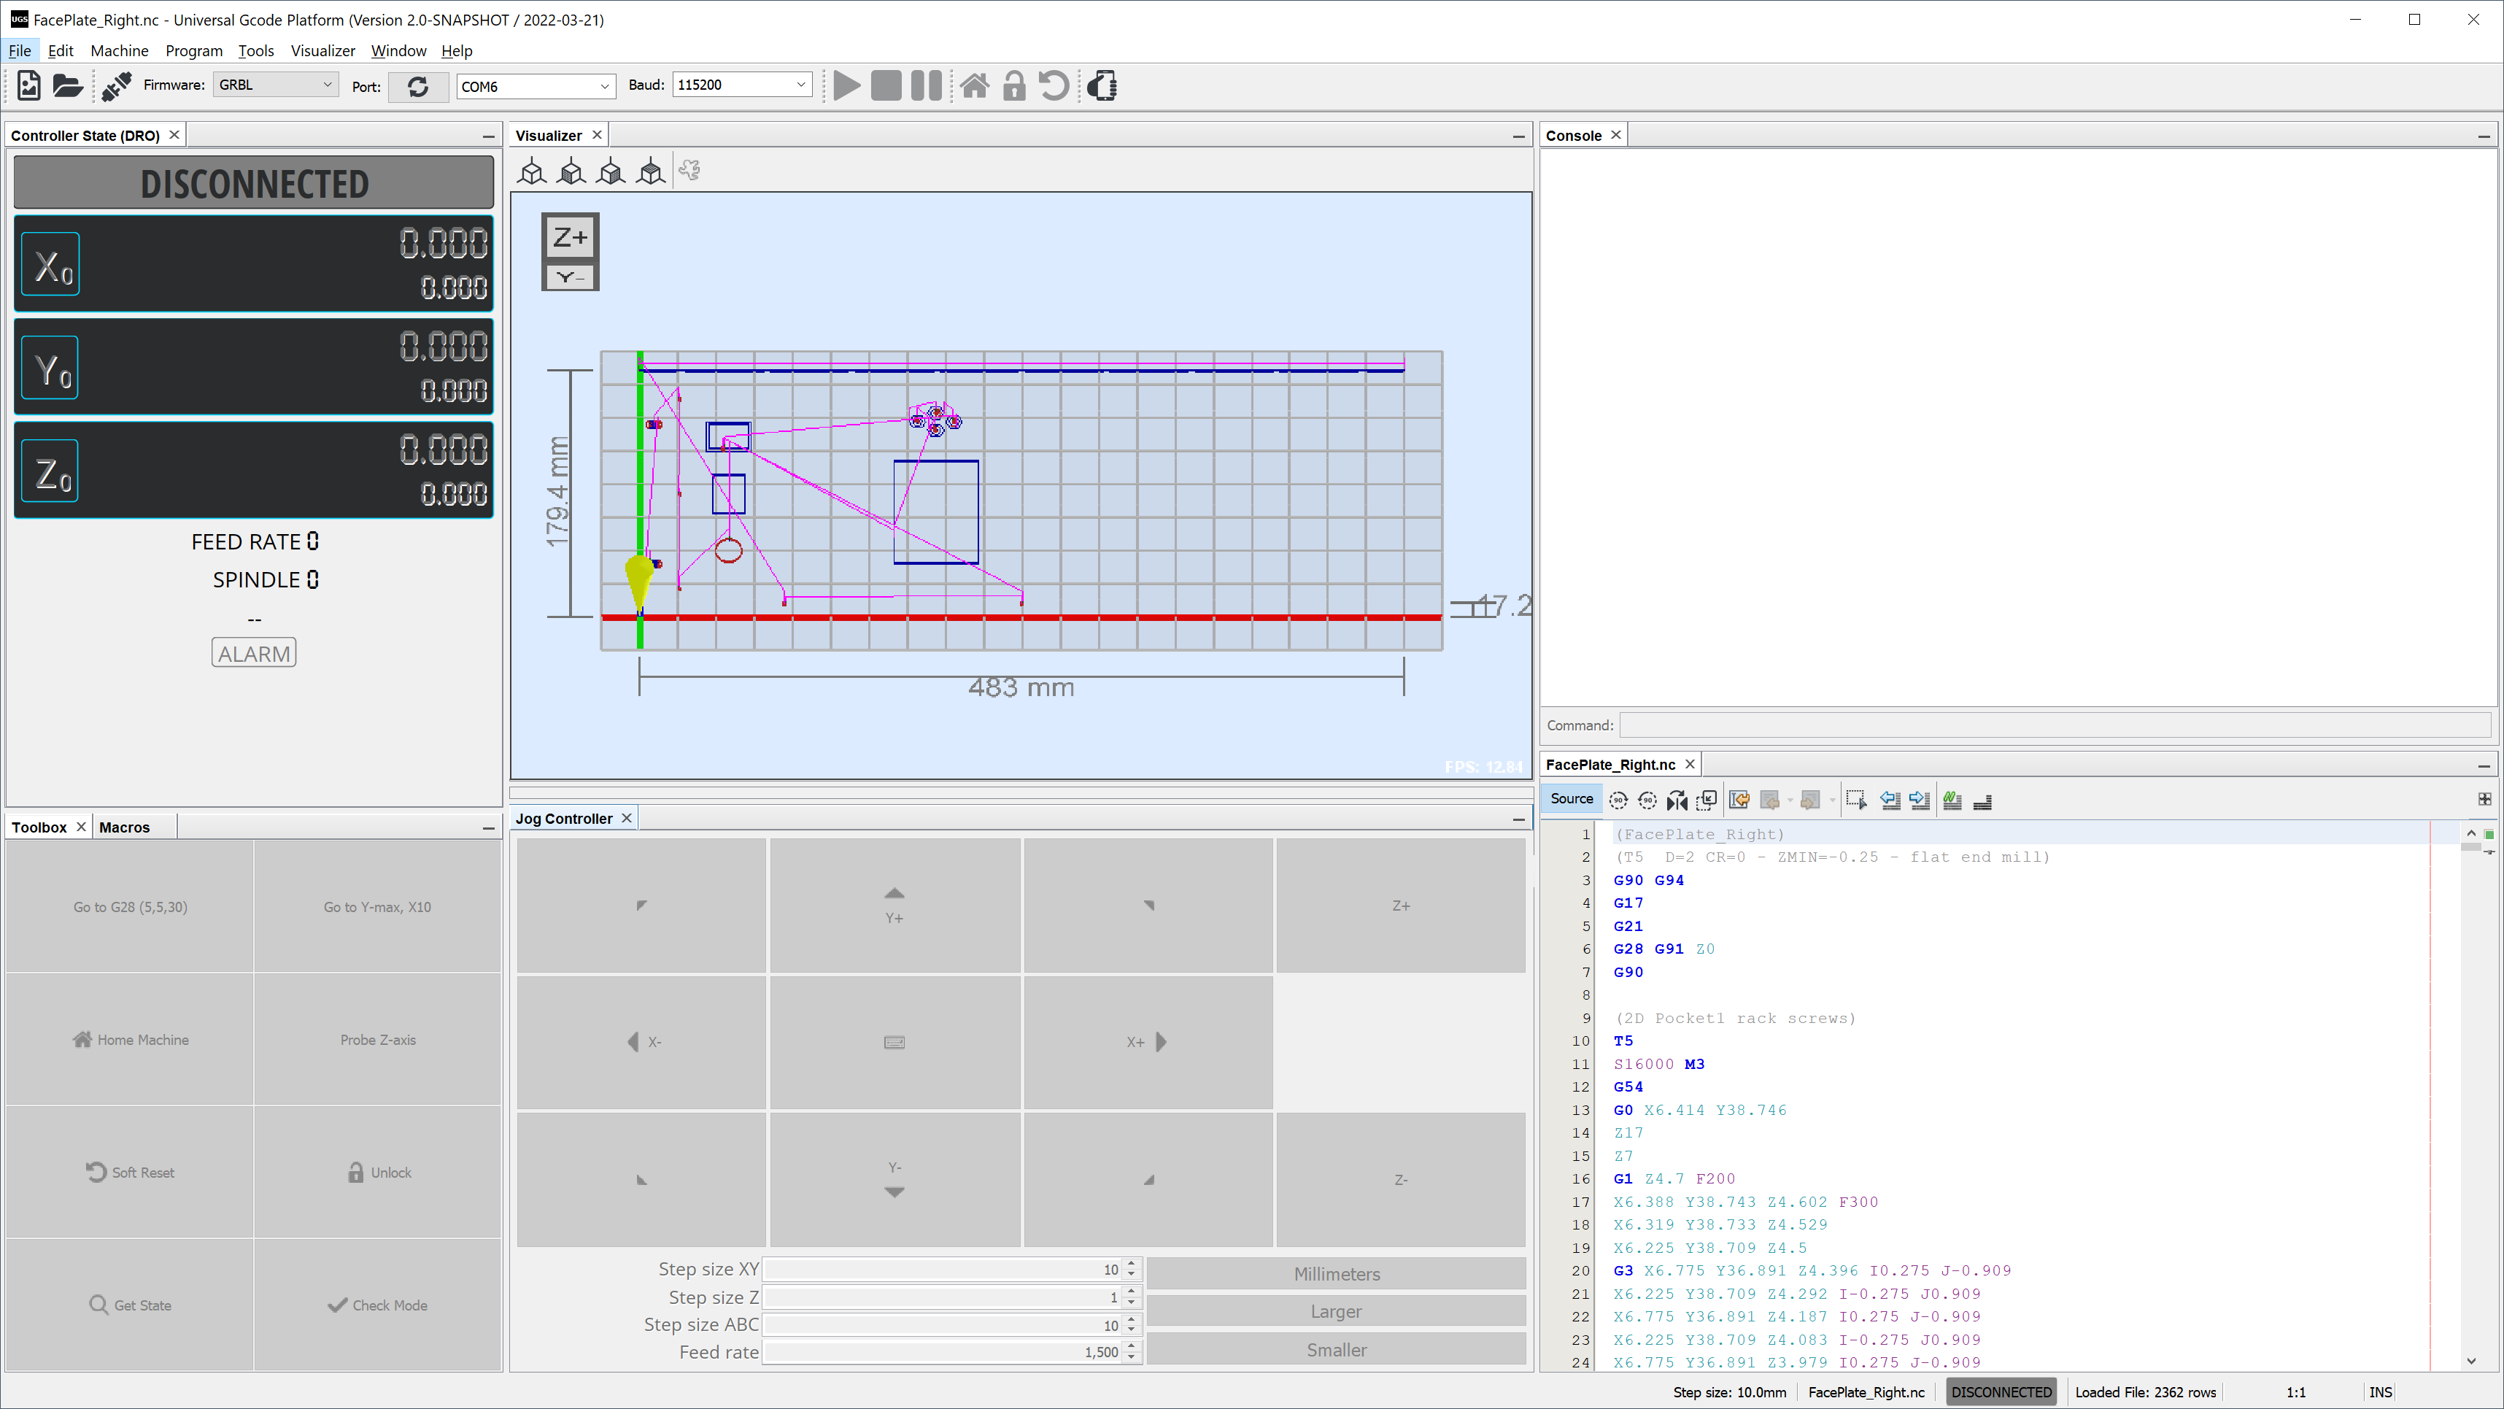Click the open file folder icon
This screenshot has height=1409, width=2504.
pyautogui.click(x=67, y=87)
